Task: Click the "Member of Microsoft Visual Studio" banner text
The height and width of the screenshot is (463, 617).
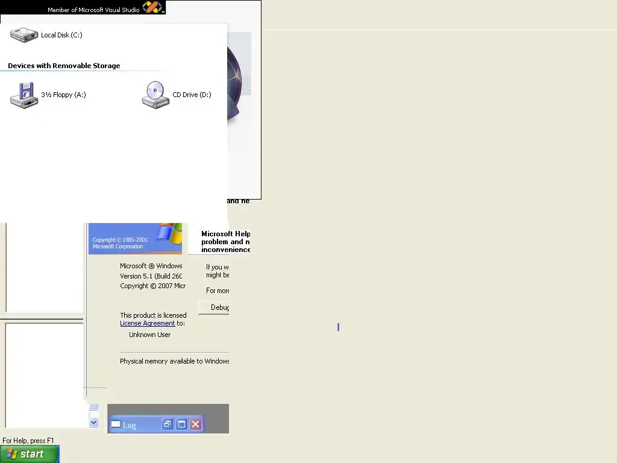Action: [x=93, y=10]
